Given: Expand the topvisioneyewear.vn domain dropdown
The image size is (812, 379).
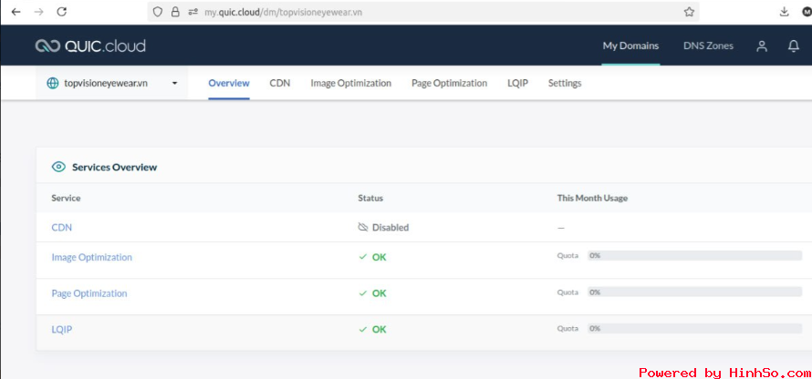Looking at the screenshot, I should [x=174, y=83].
